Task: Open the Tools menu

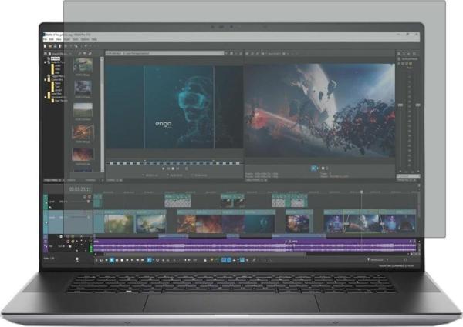Action: coord(76,39)
